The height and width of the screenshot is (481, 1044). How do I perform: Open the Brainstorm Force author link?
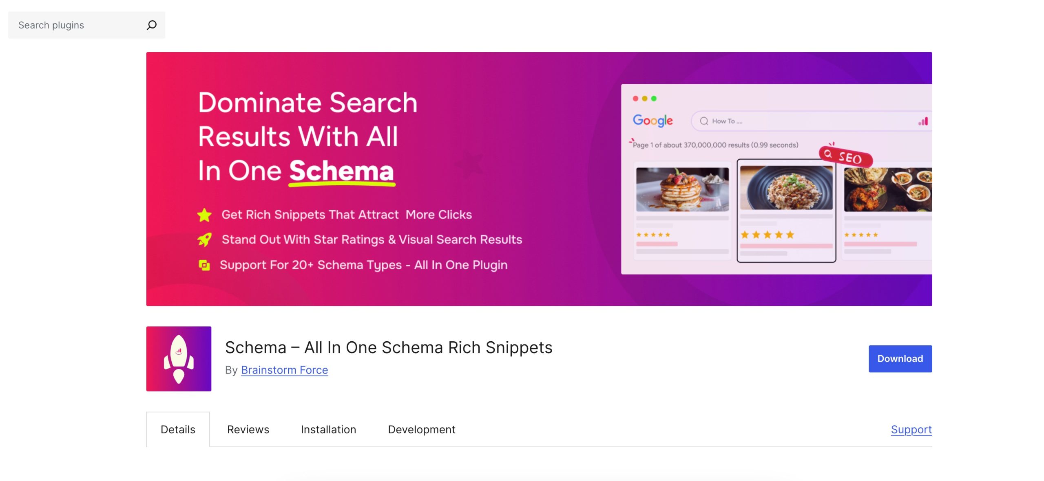(x=284, y=370)
